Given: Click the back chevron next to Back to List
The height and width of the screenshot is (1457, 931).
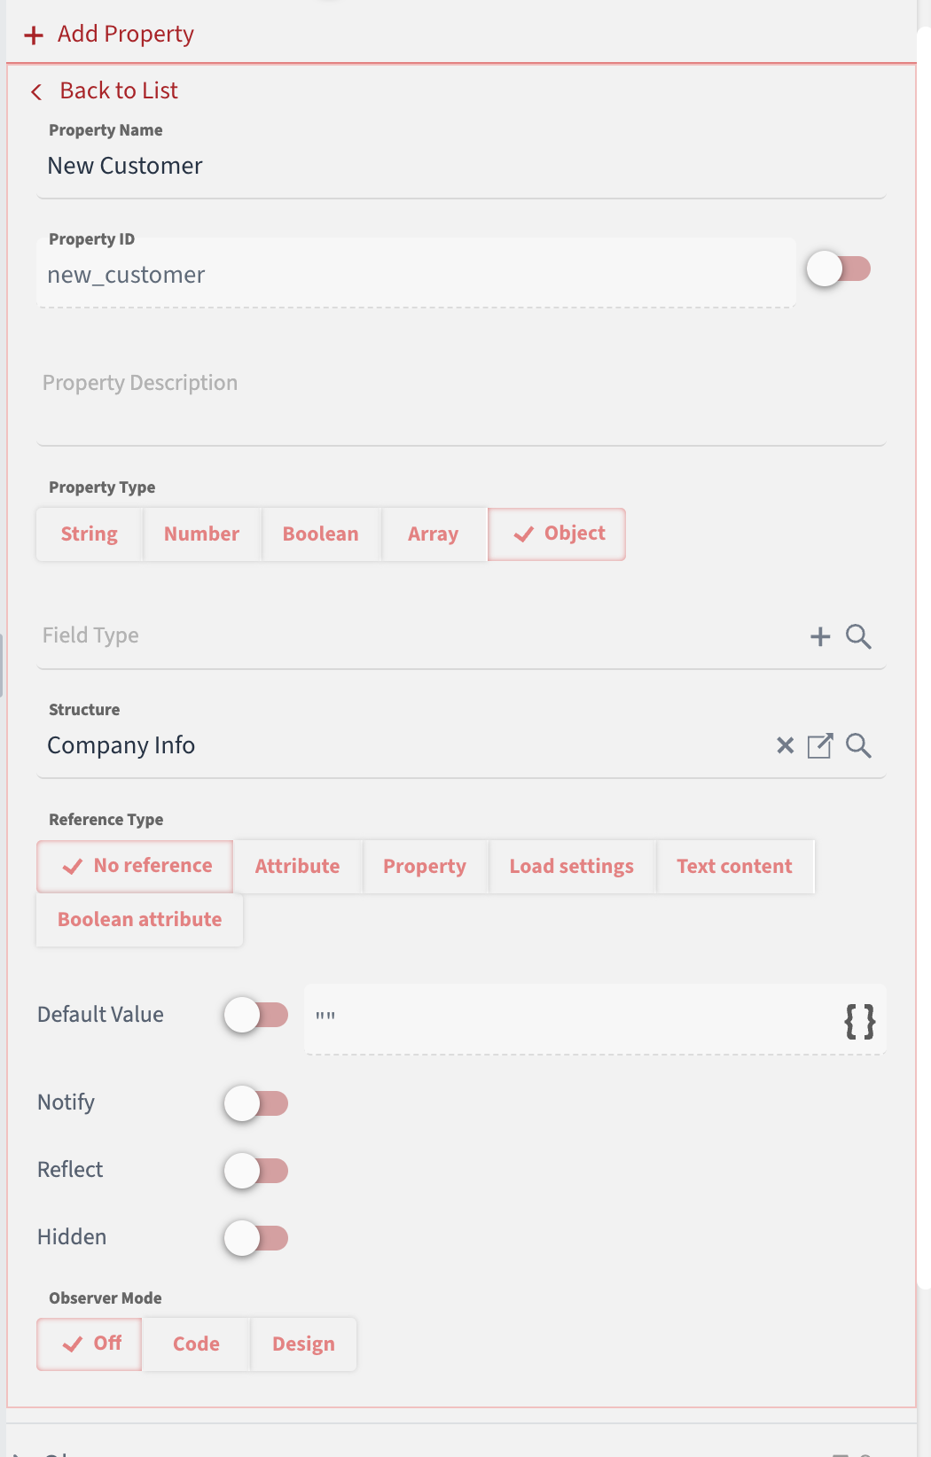Looking at the screenshot, I should (35, 91).
